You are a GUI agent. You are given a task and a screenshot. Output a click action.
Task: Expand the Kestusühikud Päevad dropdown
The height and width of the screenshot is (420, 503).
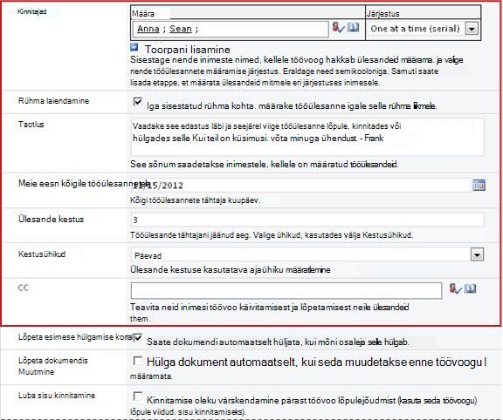click(x=478, y=254)
